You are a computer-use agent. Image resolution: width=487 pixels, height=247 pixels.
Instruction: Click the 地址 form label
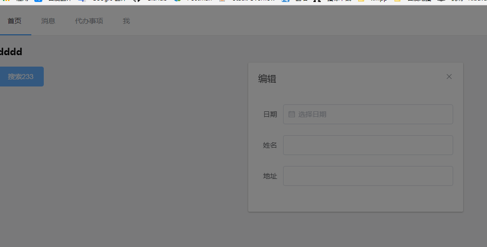270,176
